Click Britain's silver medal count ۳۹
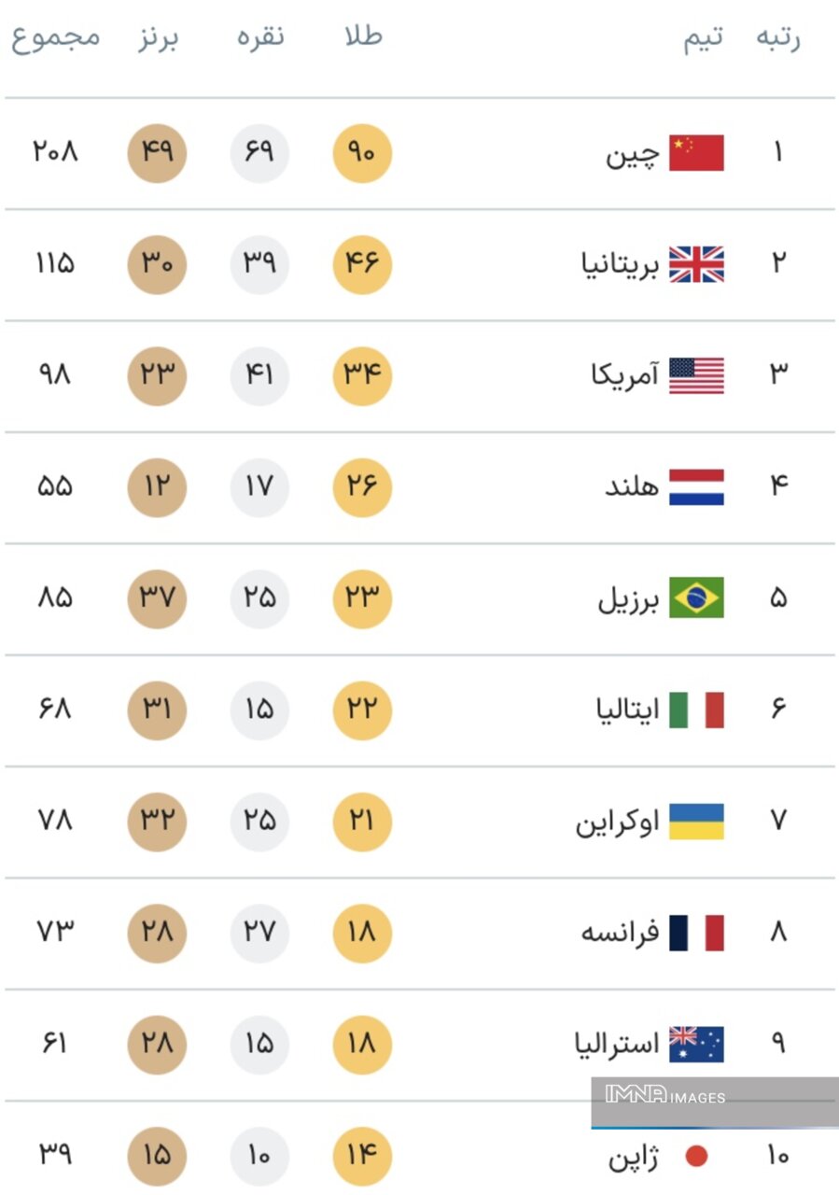Viewport: 839px width, 1195px height. coord(259,264)
